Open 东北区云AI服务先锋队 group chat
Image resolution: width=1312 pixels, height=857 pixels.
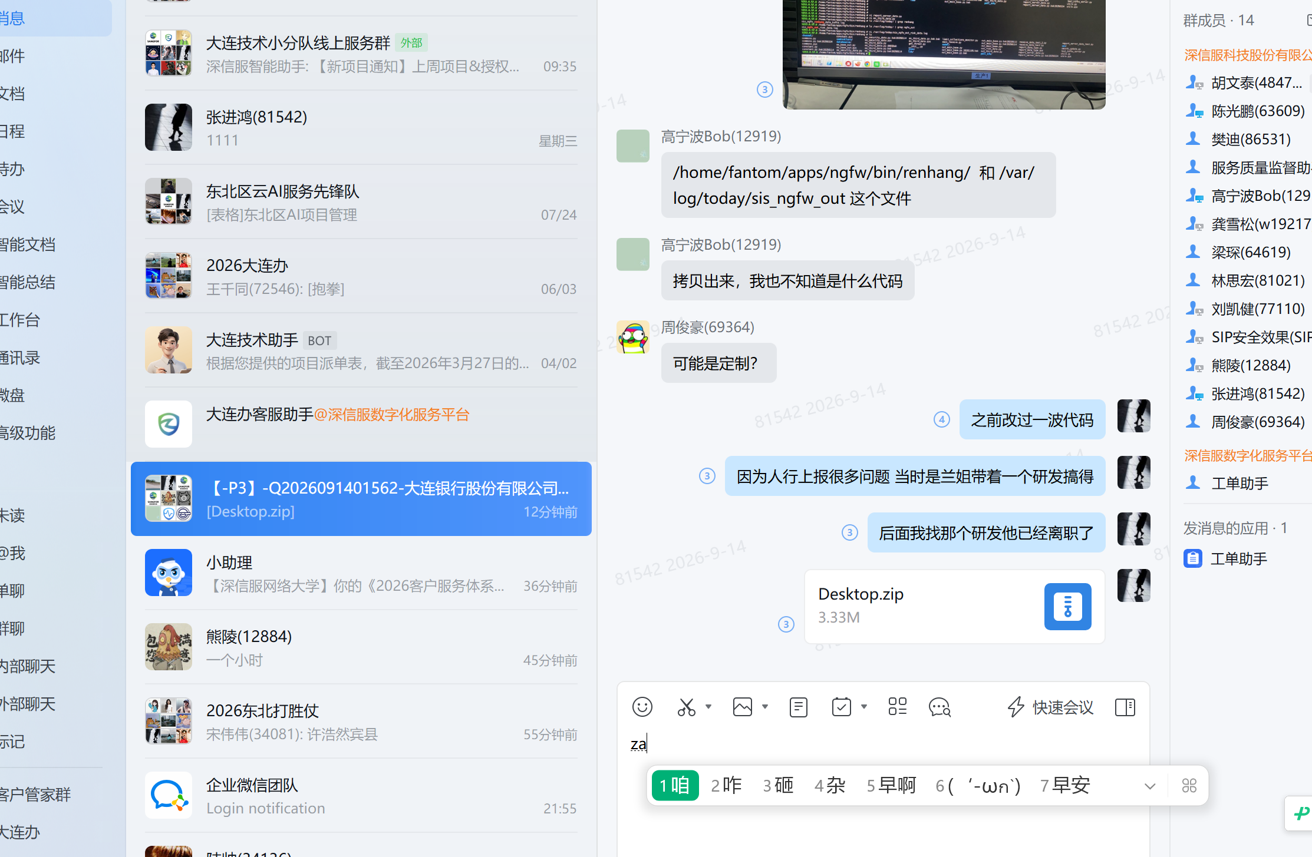pyautogui.click(x=361, y=202)
